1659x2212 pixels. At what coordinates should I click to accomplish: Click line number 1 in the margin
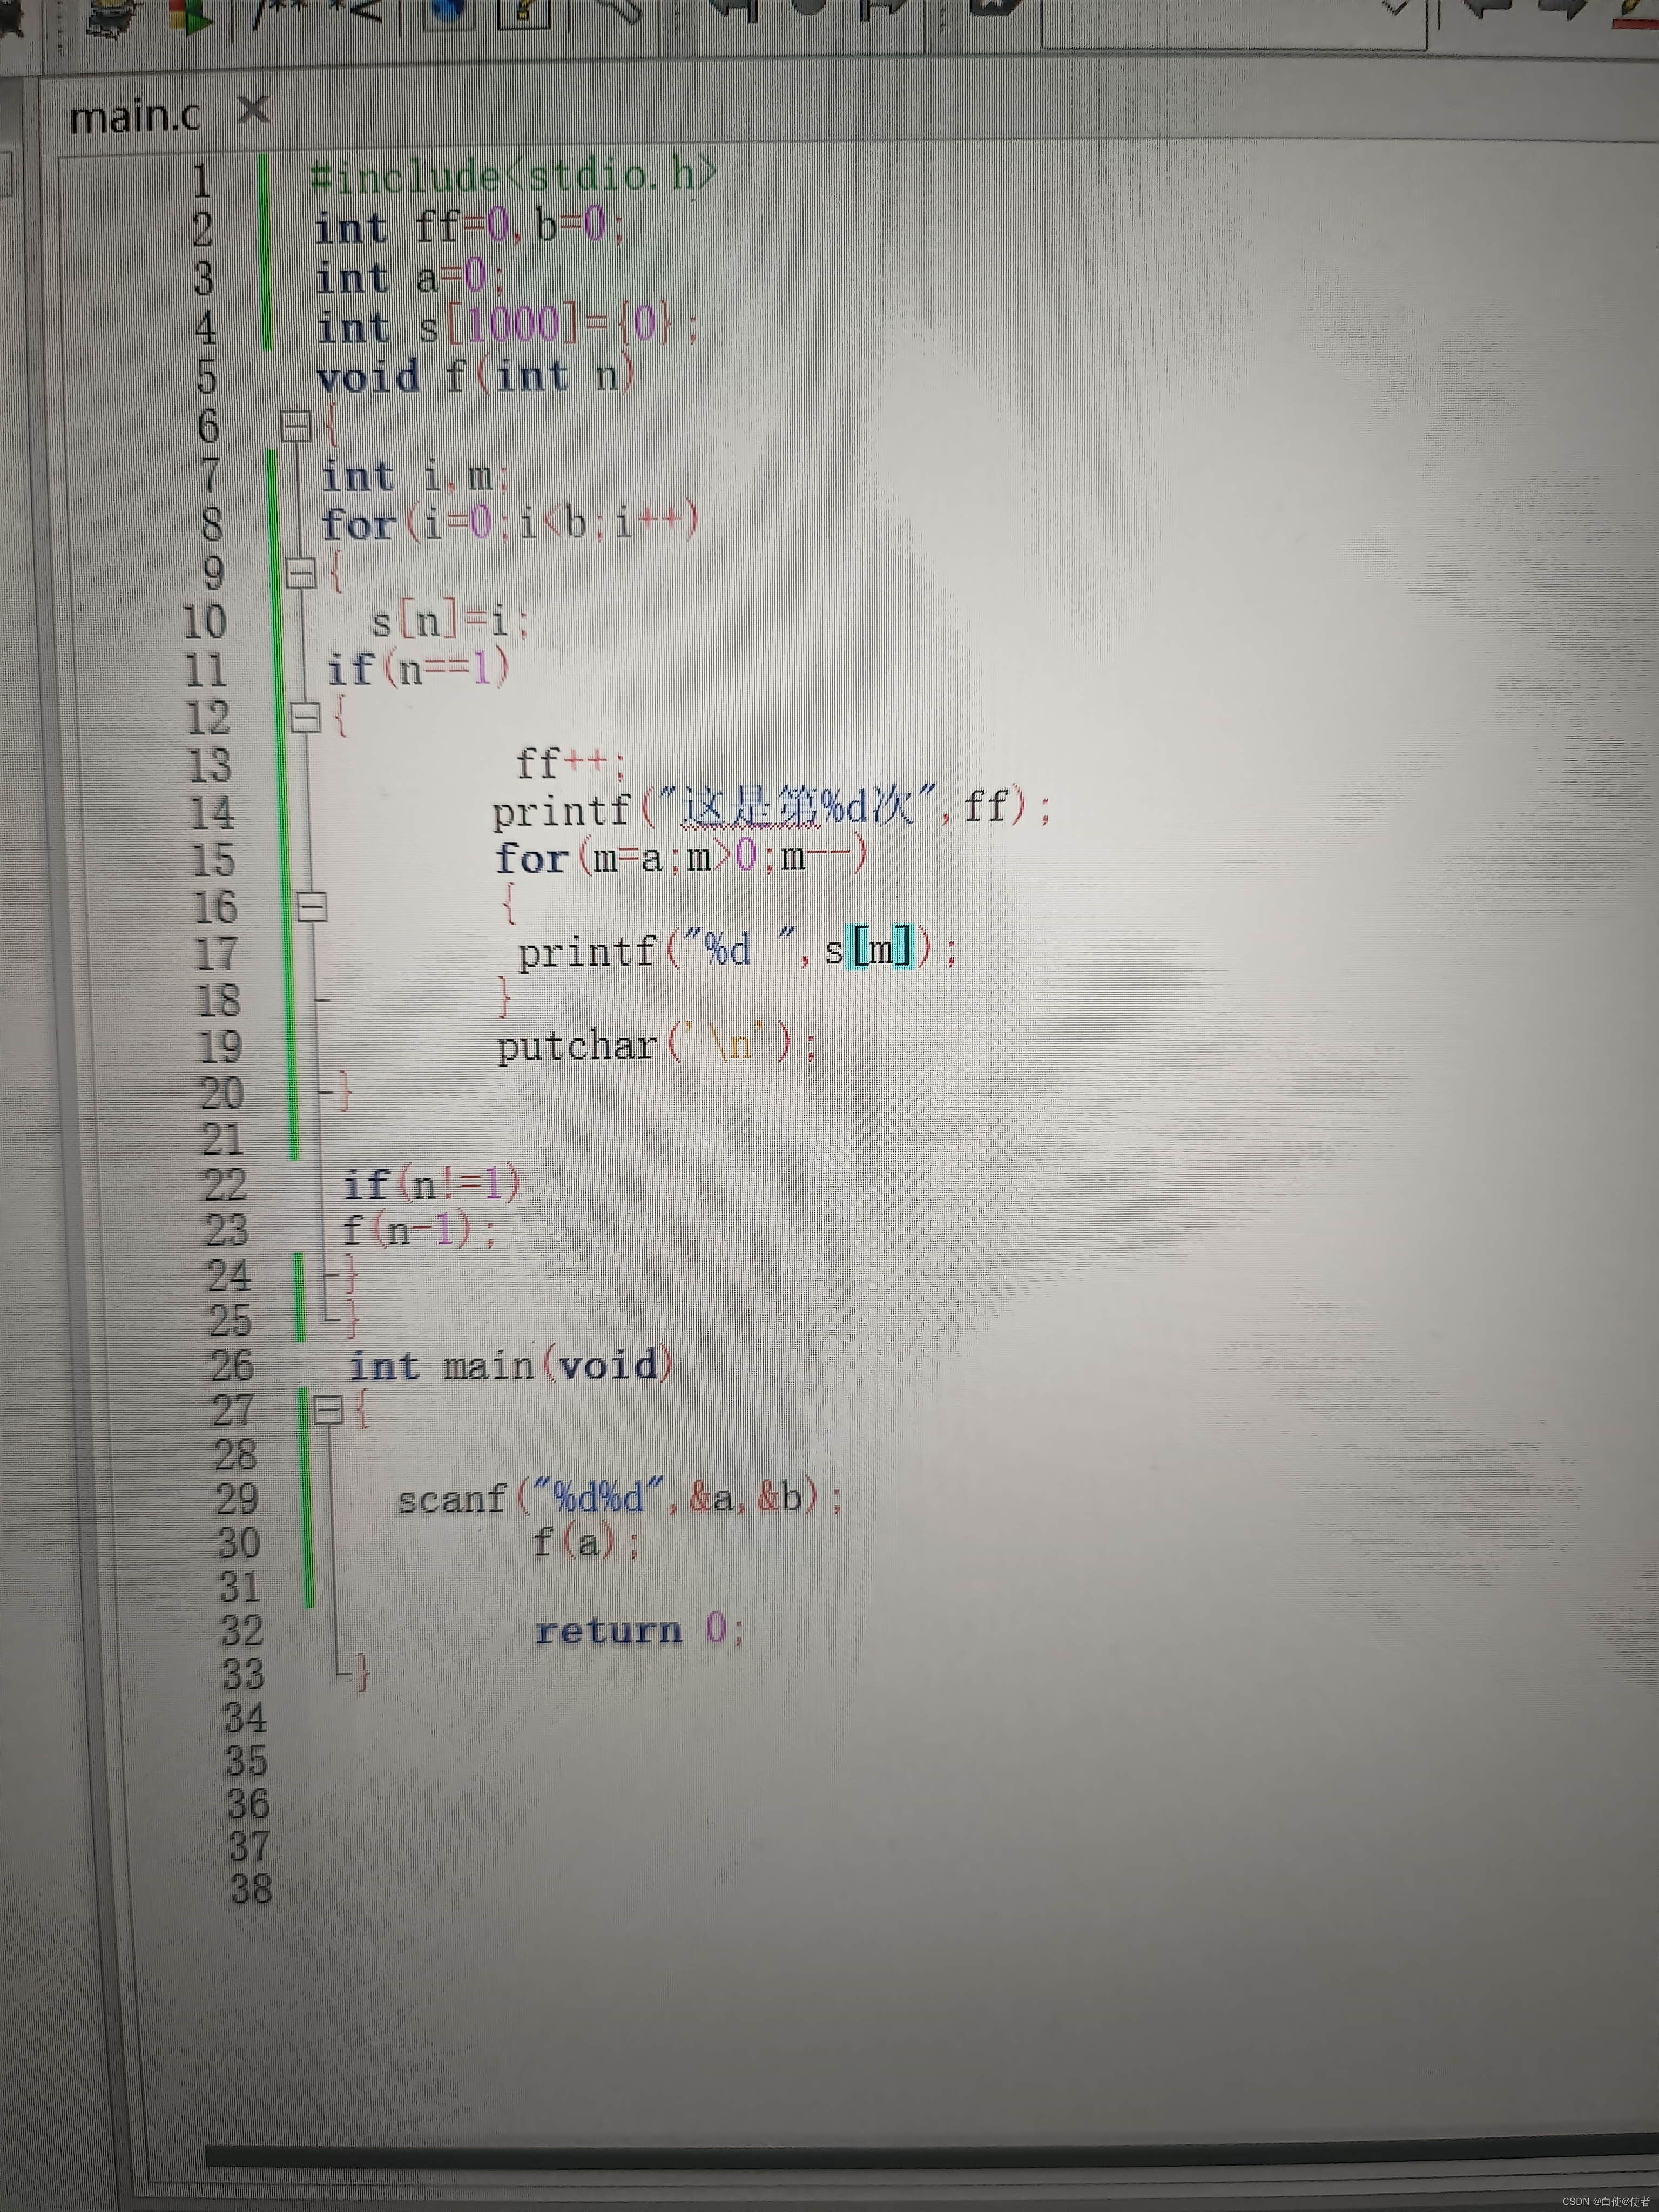[x=202, y=181]
